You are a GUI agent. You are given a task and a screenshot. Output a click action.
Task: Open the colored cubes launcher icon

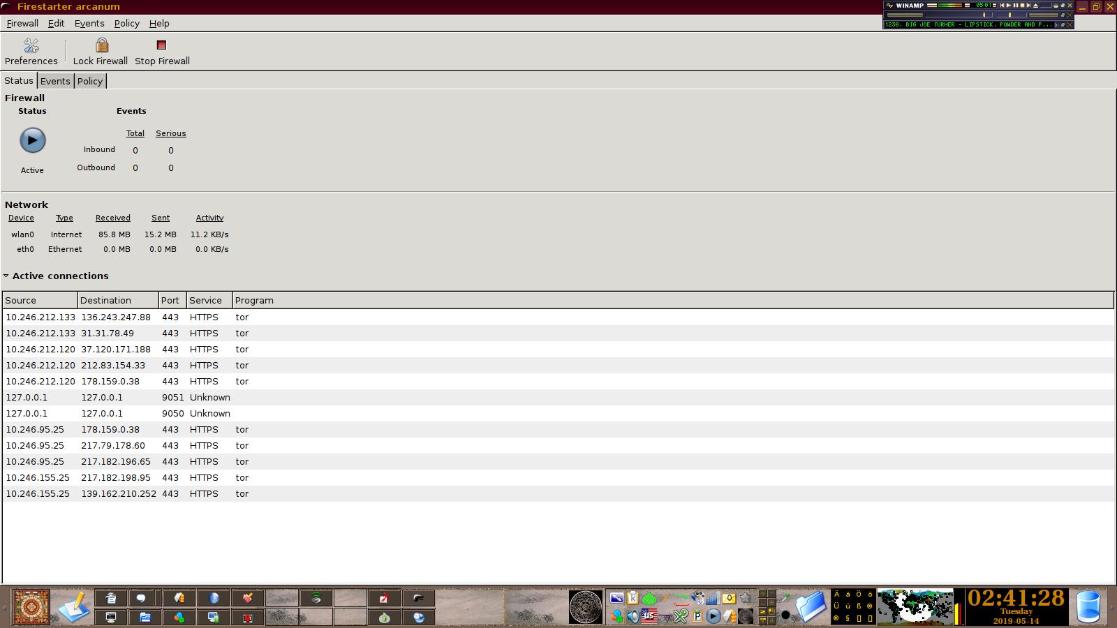179,618
